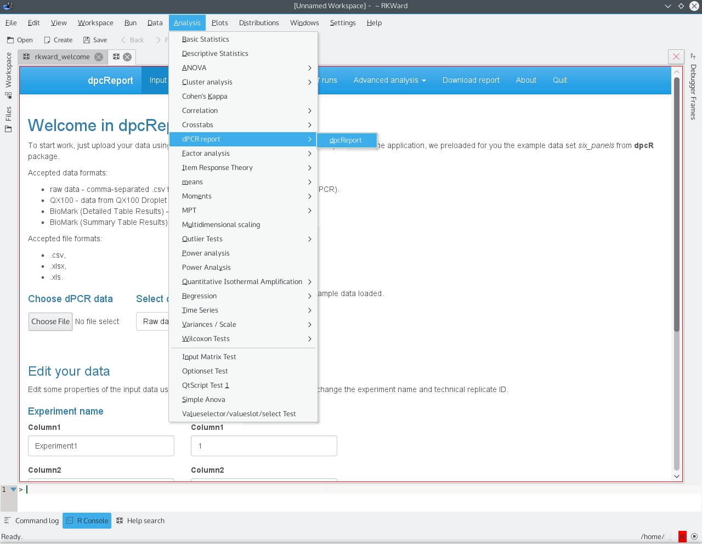
Task: Expand the Item Response Theory submenu
Action: pyautogui.click(x=243, y=168)
